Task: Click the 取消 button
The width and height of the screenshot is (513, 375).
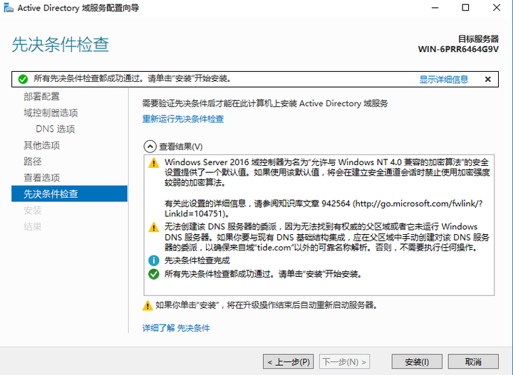Action: coord(473,361)
